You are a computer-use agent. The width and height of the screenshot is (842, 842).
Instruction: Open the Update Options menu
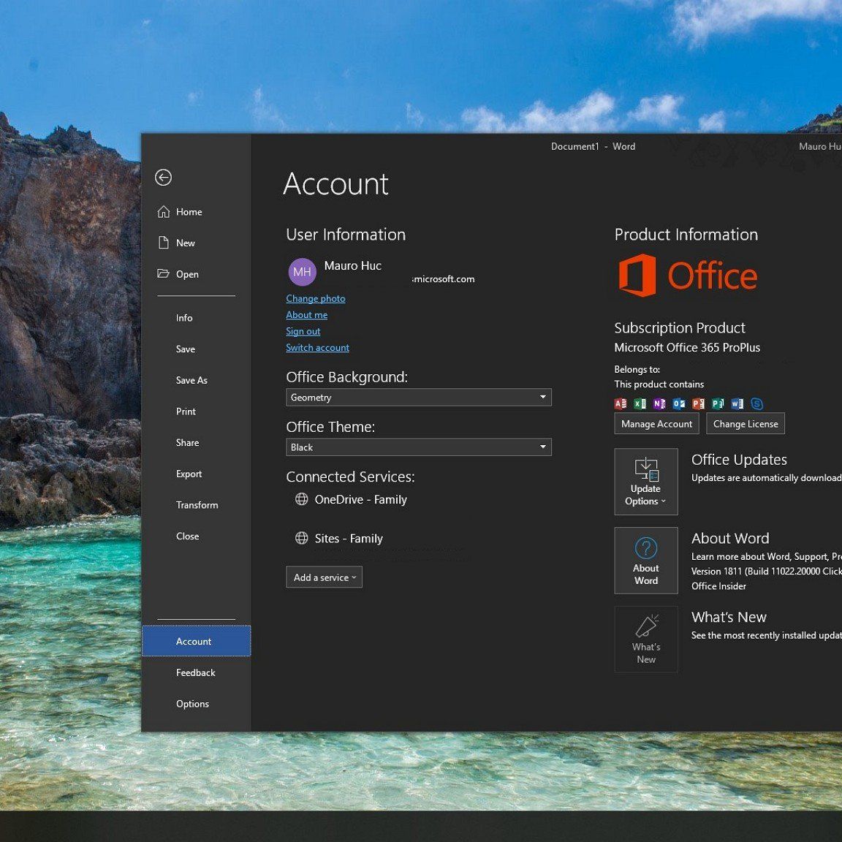click(646, 482)
